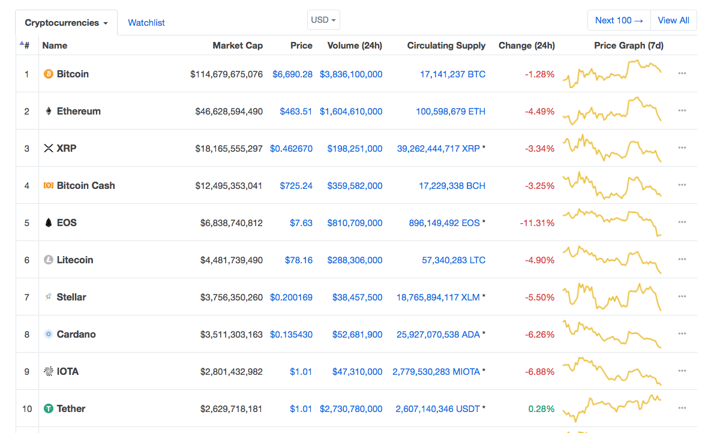Click Bitcoin price $6,690.28
The image size is (717, 433).
pos(292,74)
